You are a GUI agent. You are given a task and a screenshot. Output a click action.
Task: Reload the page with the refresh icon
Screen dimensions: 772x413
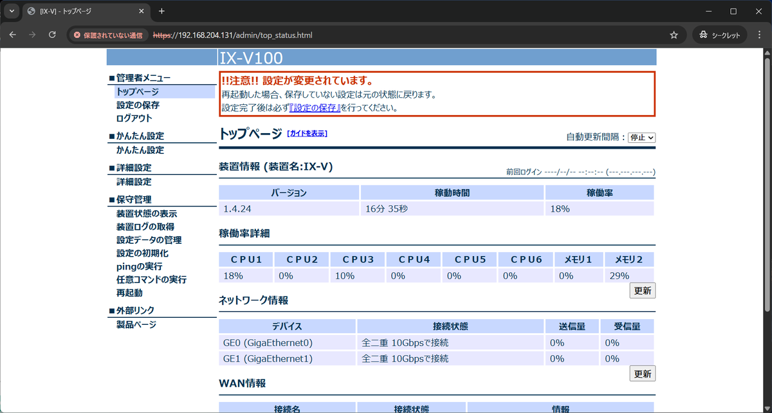52,35
